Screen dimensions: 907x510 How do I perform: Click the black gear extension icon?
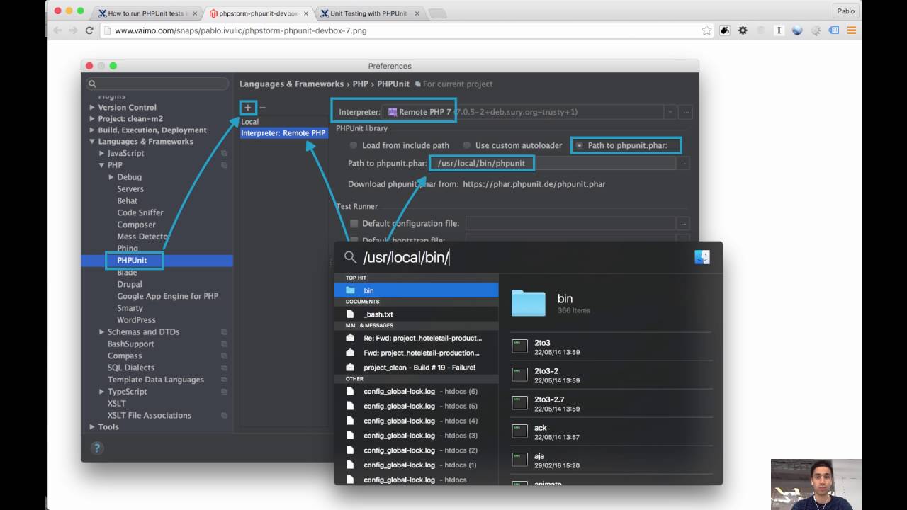click(743, 30)
